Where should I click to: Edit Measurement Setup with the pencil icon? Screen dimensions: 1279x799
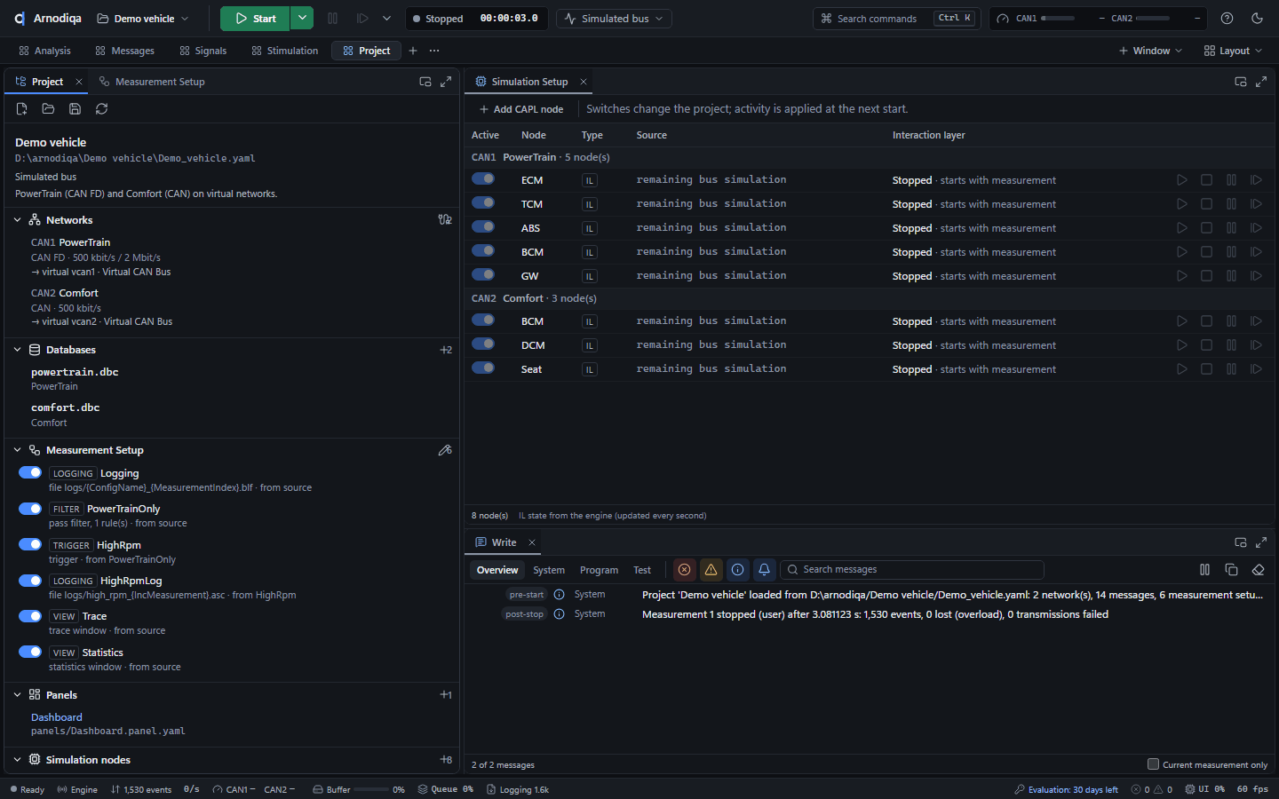(445, 450)
